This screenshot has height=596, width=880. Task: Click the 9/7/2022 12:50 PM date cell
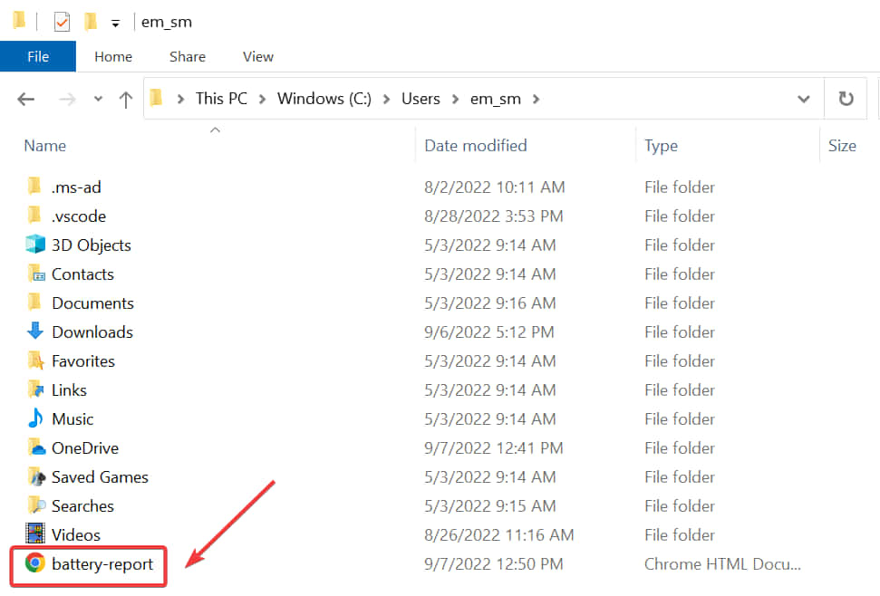493,564
